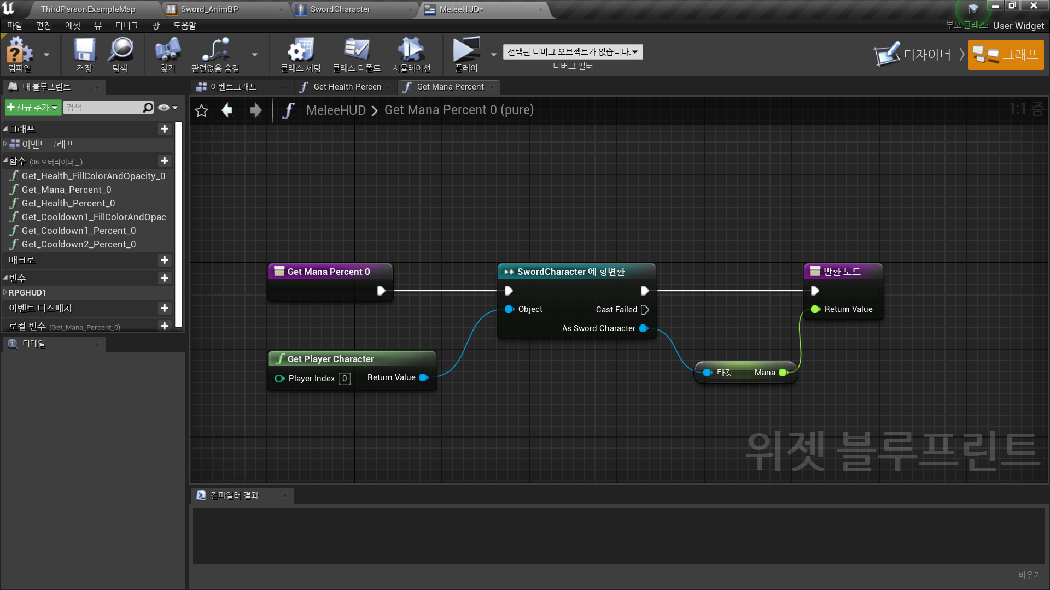Click the favorite star icon in graph header
This screenshot has height=590, width=1050.
tap(201, 110)
